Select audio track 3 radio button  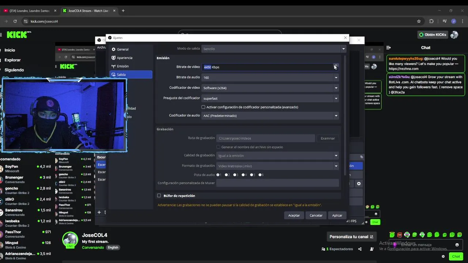tap(235, 175)
